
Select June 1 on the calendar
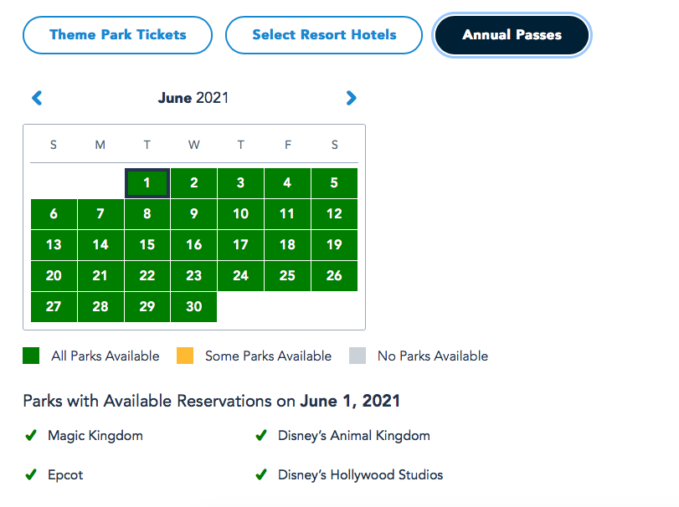coord(147,183)
